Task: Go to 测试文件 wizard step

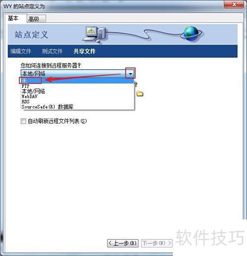Action: (x=52, y=51)
